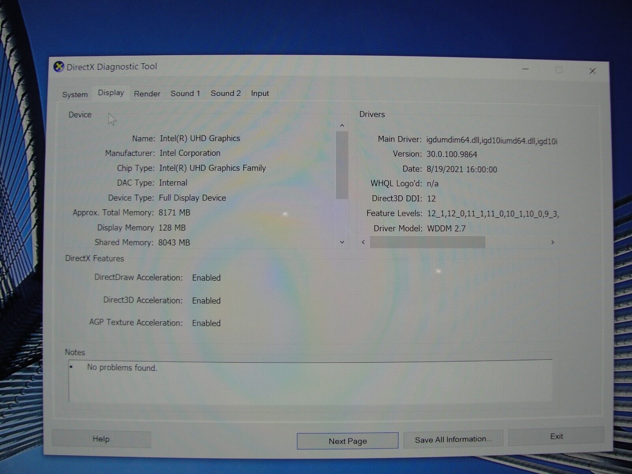Viewport: 632px width, 474px height.
Task: Click the 8043 MB shared memory value
Action: click(174, 243)
